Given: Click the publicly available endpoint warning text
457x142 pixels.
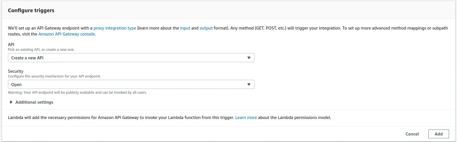Looking at the screenshot, I should point(77,93).
